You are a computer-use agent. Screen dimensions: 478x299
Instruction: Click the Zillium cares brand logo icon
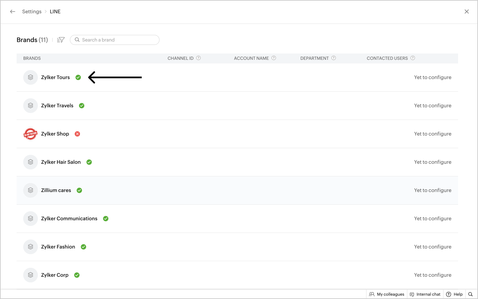(31, 190)
